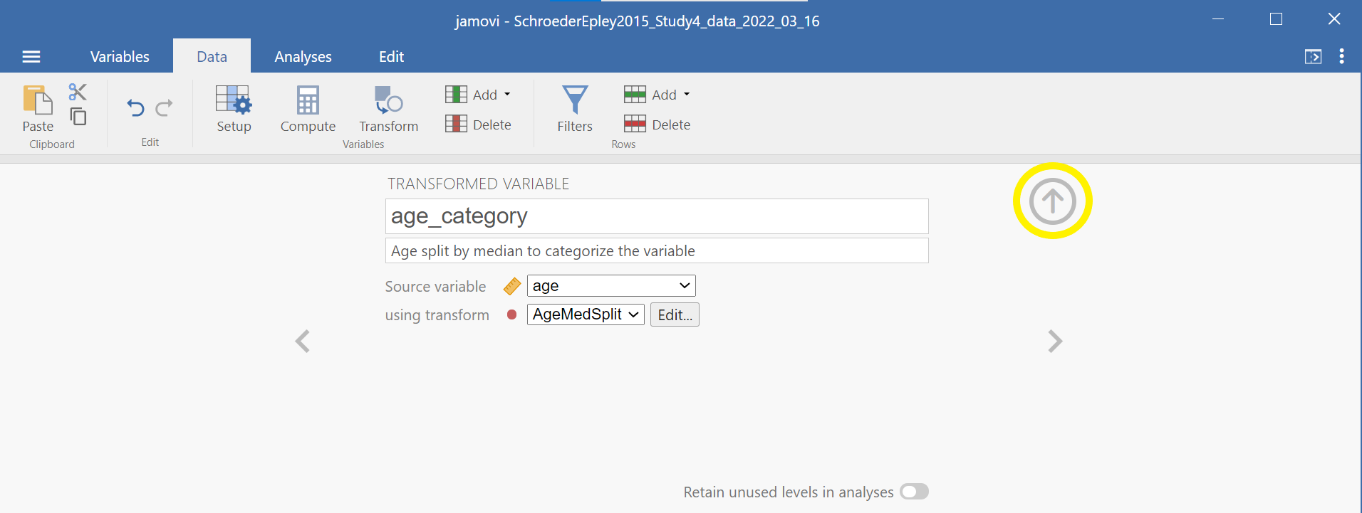
Task: Open the Source variable dropdown
Action: [x=611, y=286]
